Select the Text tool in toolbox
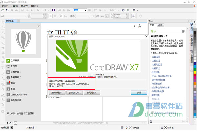197x131 pixels. (3, 68)
